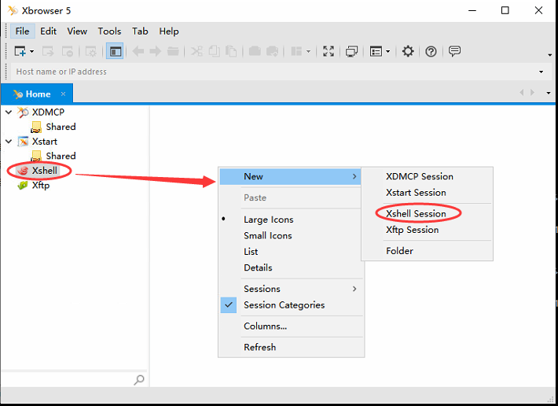The width and height of the screenshot is (558, 406).
Task: Collapse the XDMCP tree node
Action: (9, 113)
